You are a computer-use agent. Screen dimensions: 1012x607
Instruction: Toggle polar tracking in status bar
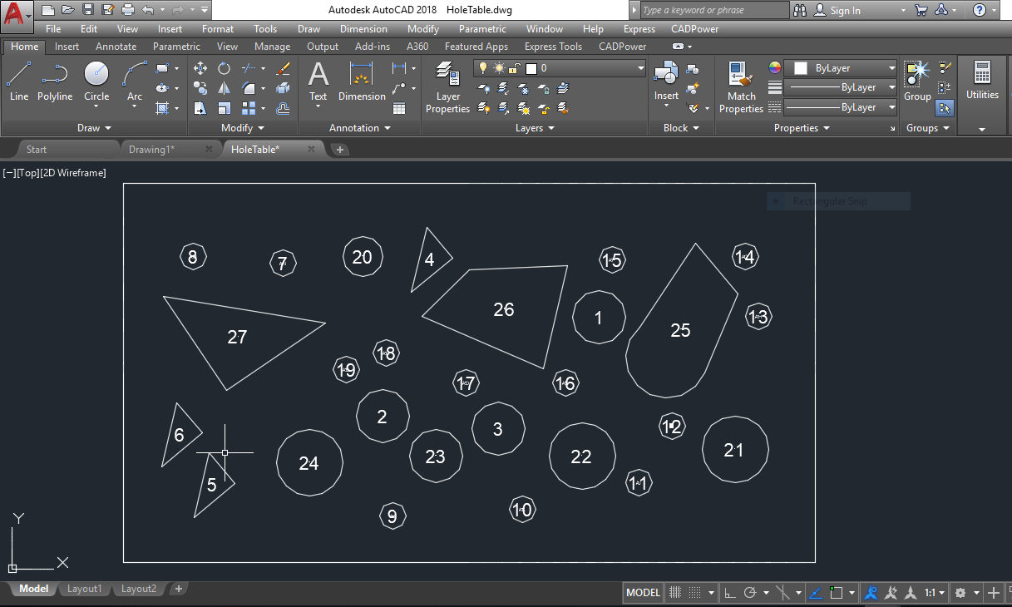tap(750, 593)
